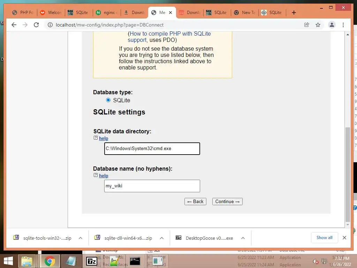Image resolution: width=357 pixels, height=268 pixels.
Task: Click network tray icon
Action: (x=324, y=261)
